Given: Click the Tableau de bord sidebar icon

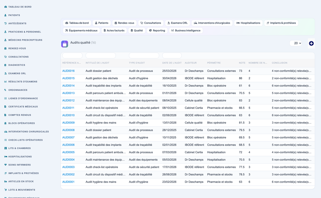Looking at the screenshot, I should coord(6,7).
